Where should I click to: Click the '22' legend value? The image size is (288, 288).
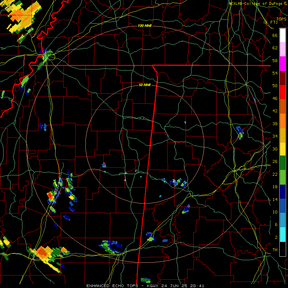click(275, 174)
